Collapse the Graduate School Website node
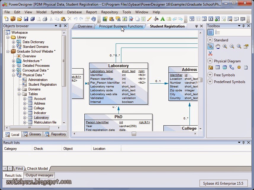The height and width of the screenshot is (190, 254). click(x=8, y=52)
